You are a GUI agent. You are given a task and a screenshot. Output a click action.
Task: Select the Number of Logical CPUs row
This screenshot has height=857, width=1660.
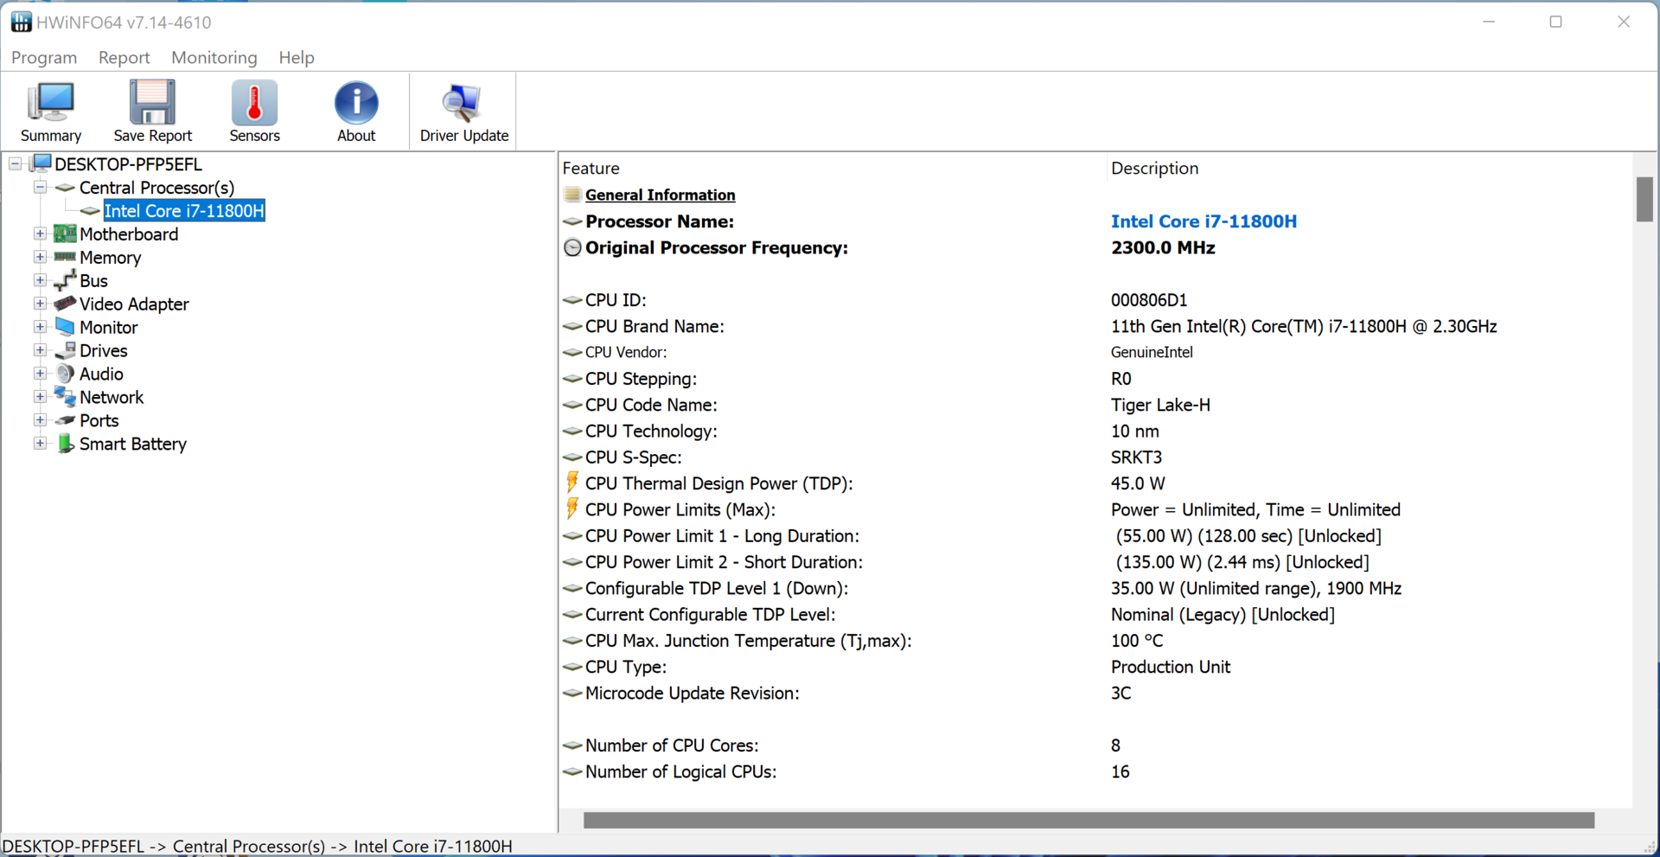point(1095,771)
